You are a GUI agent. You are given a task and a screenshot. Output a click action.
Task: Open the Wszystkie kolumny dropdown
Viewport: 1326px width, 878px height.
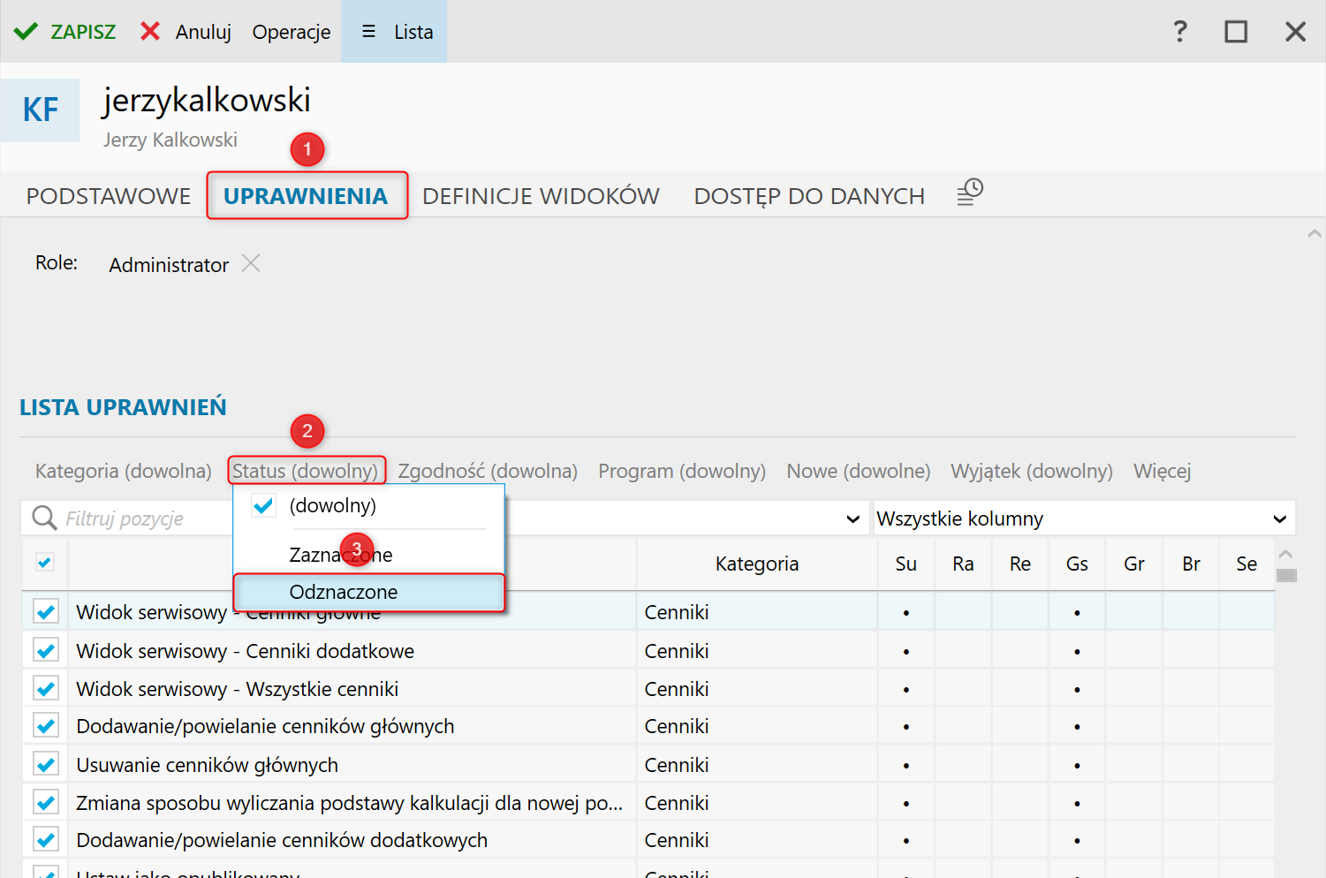click(x=1083, y=518)
